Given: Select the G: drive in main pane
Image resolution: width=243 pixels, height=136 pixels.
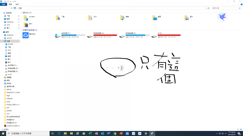Looking at the screenshot, I should coord(166,35).
